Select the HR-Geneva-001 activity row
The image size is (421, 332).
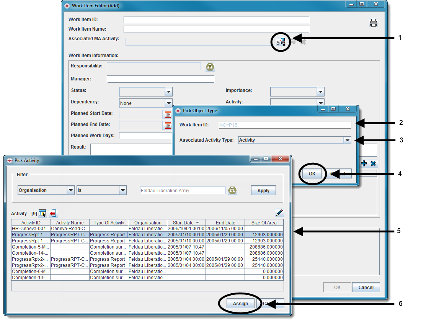coord(31,229)
